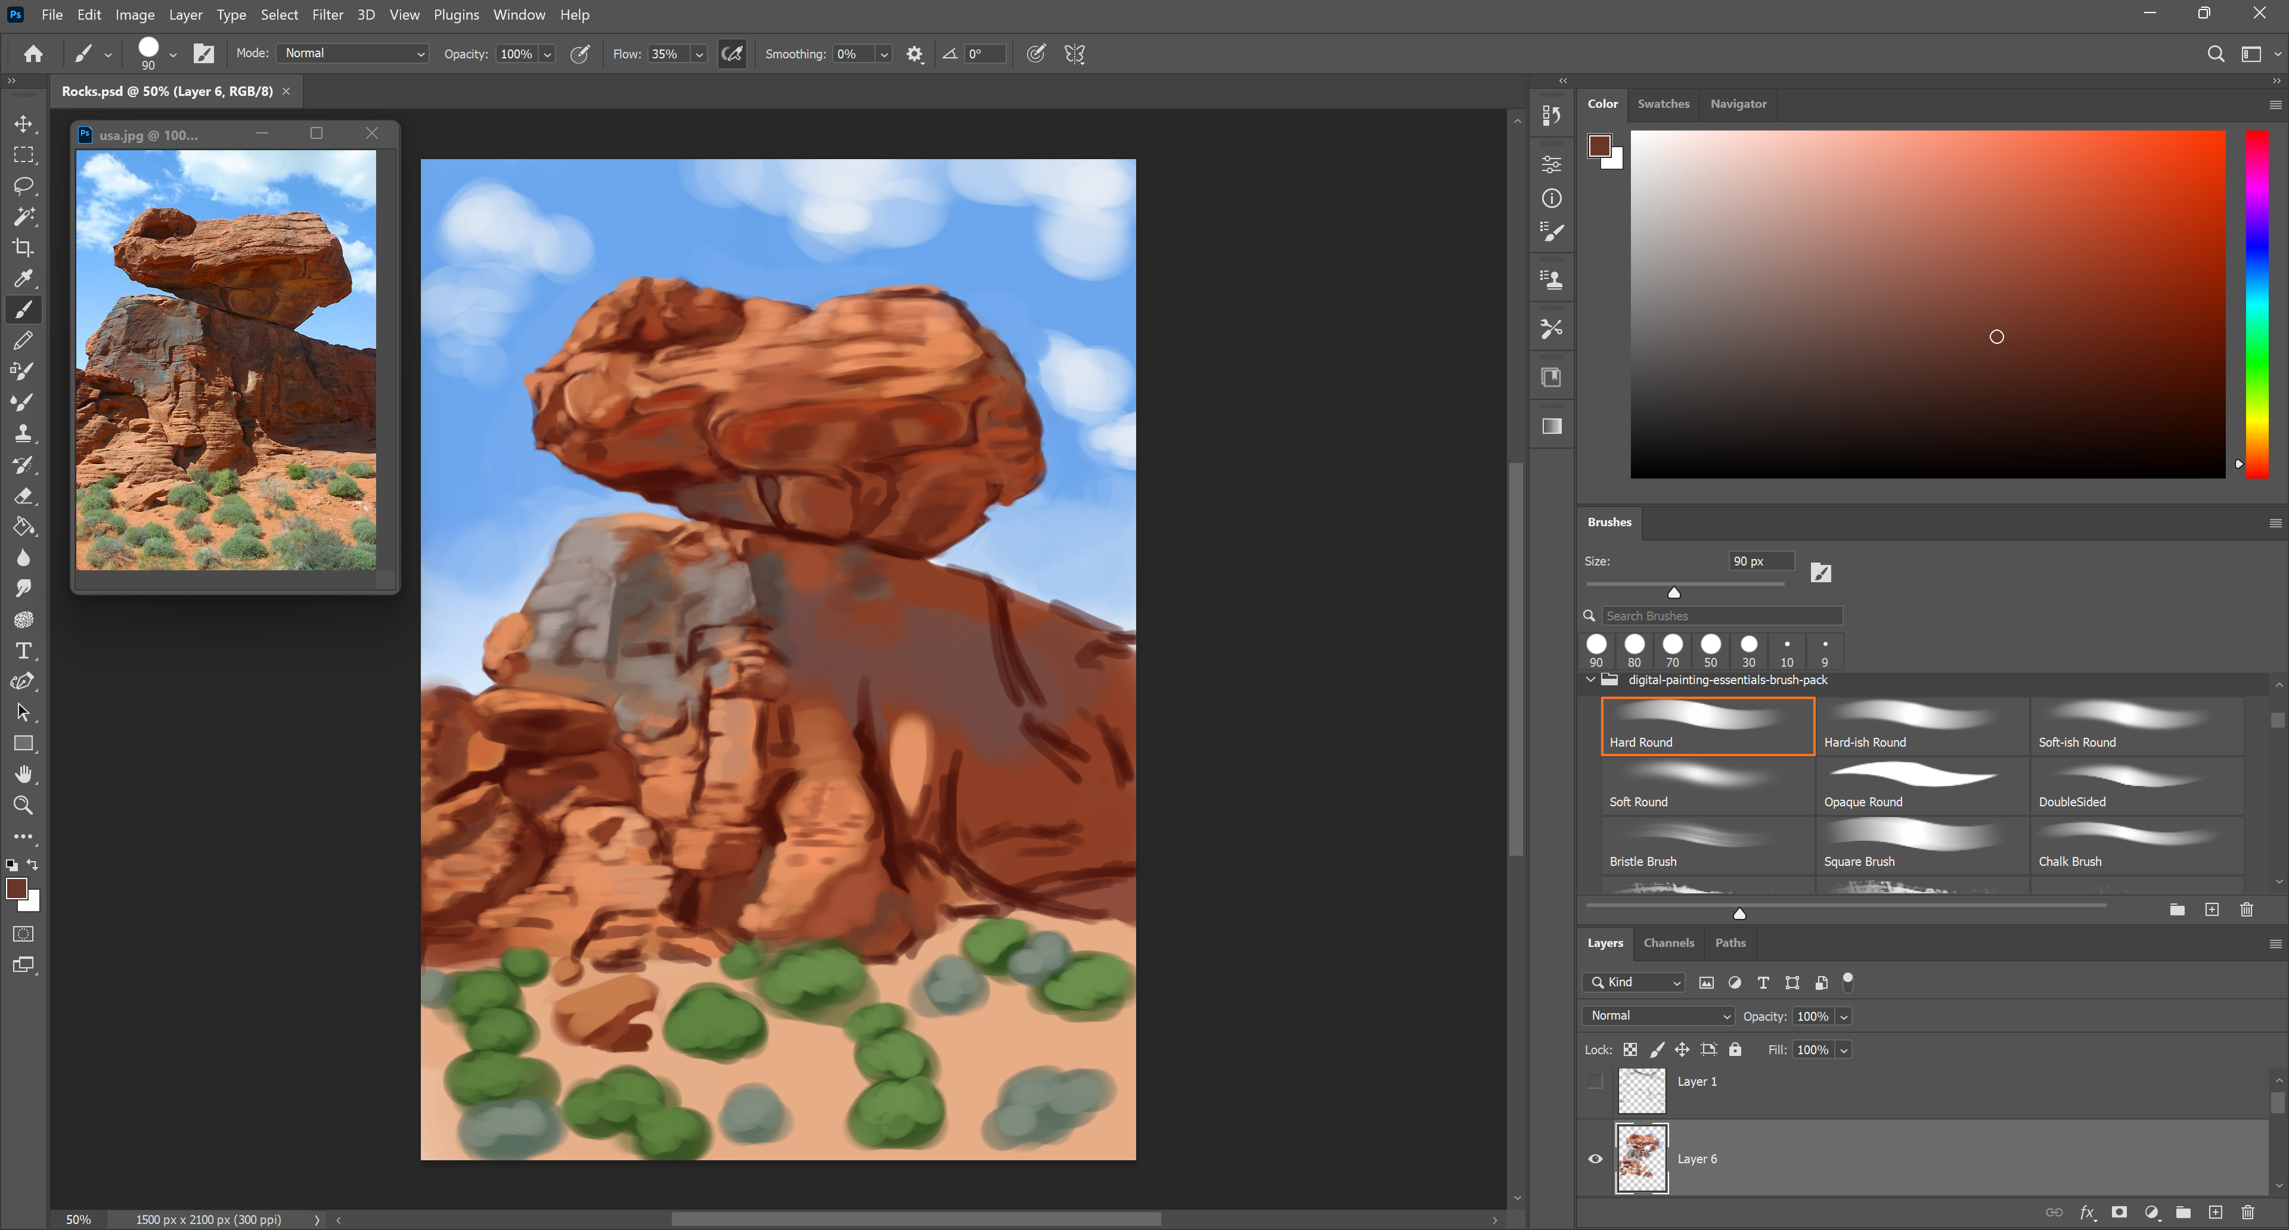The image size is (2289, 1230).
Task: Choose the Opaque Round brush
Action: (1922, 786)
